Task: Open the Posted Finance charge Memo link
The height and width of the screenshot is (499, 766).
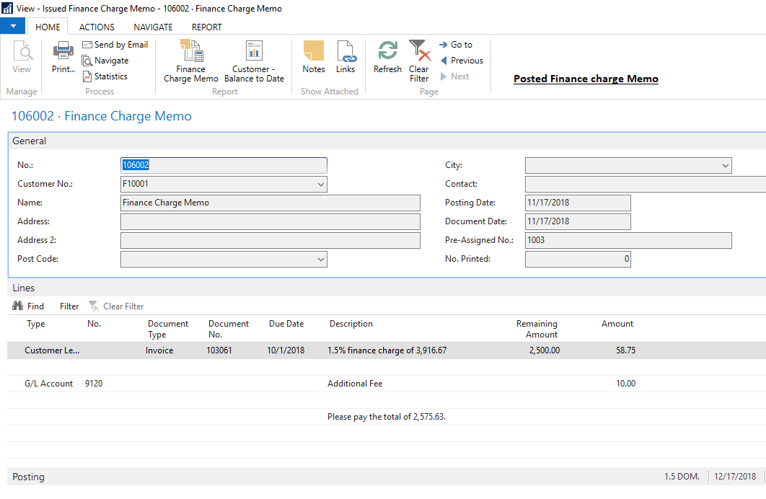Action: point(586,79)
